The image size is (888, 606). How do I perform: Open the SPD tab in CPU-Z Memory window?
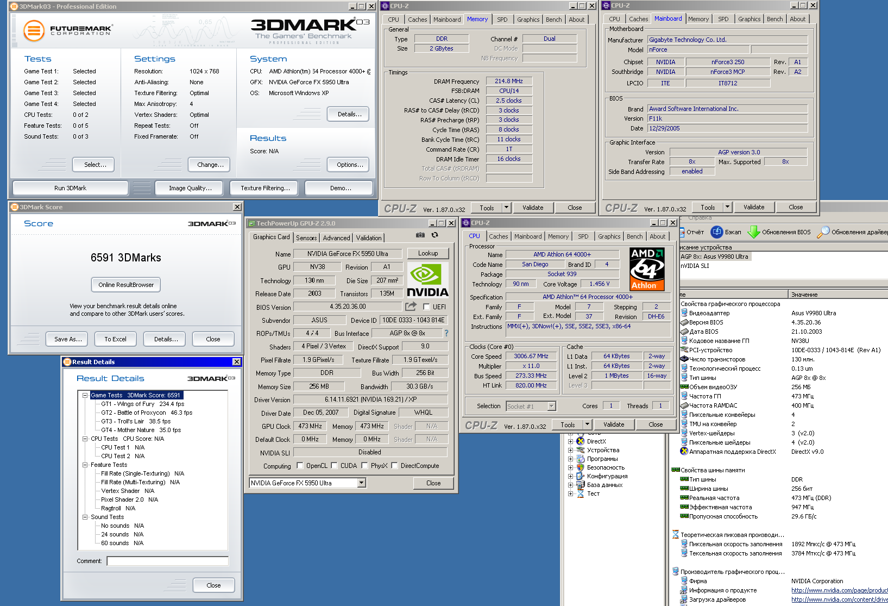coord(502,20)
